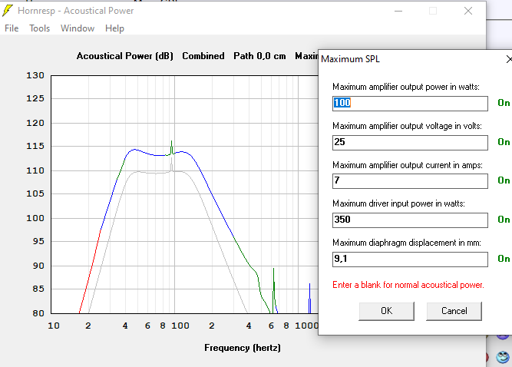
Task: Close the Hornresp Acoustical Power window
Action: pos(468,11)
